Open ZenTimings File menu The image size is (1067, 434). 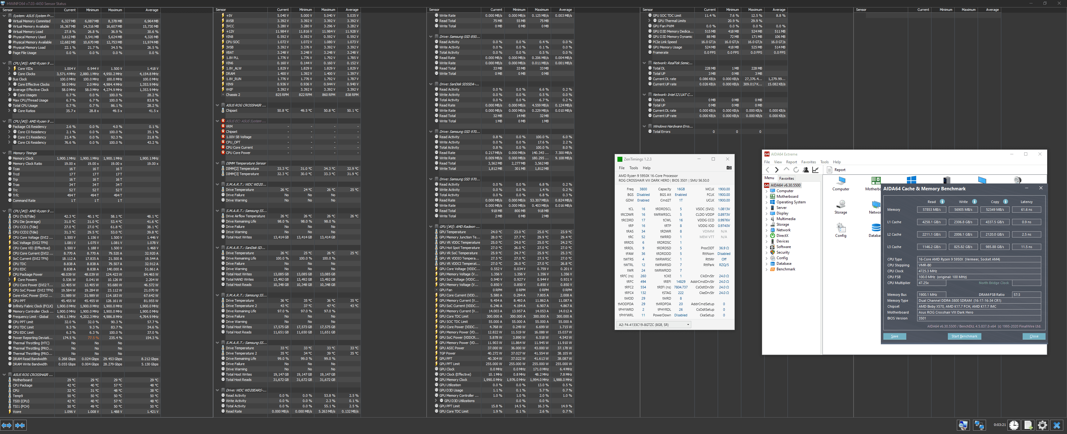621,168
